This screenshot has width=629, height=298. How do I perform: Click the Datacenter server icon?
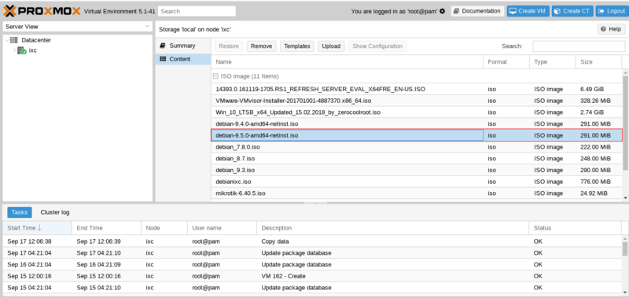point(14,40)
